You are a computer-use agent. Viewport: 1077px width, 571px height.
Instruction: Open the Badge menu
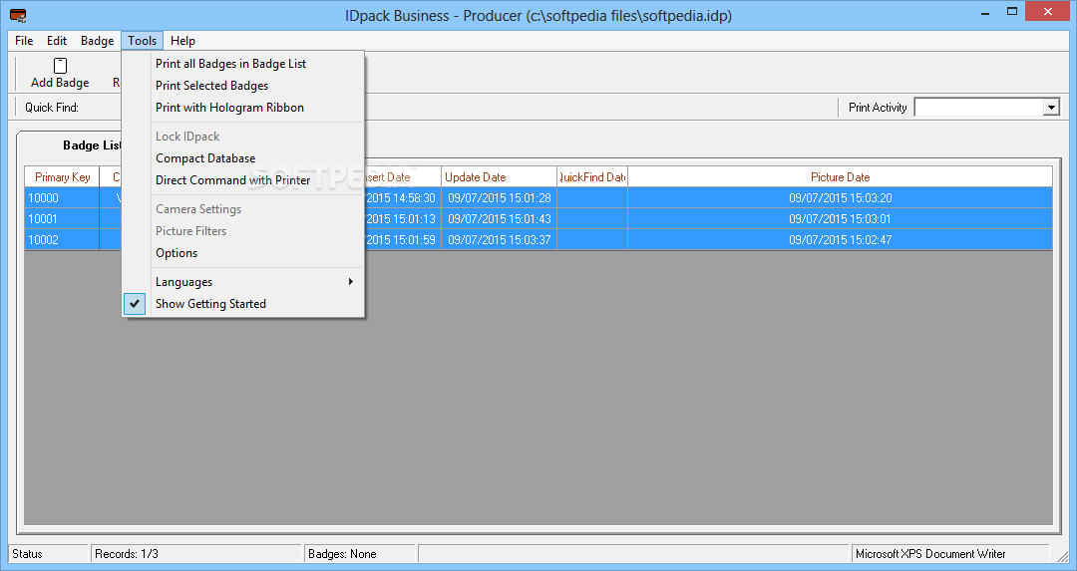(97, 41)
